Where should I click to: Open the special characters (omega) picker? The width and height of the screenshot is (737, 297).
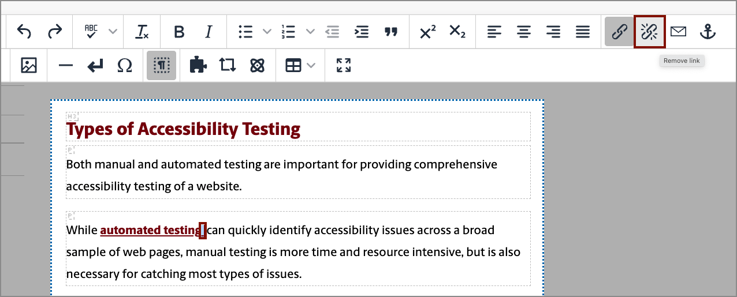[x=125, y=65]
